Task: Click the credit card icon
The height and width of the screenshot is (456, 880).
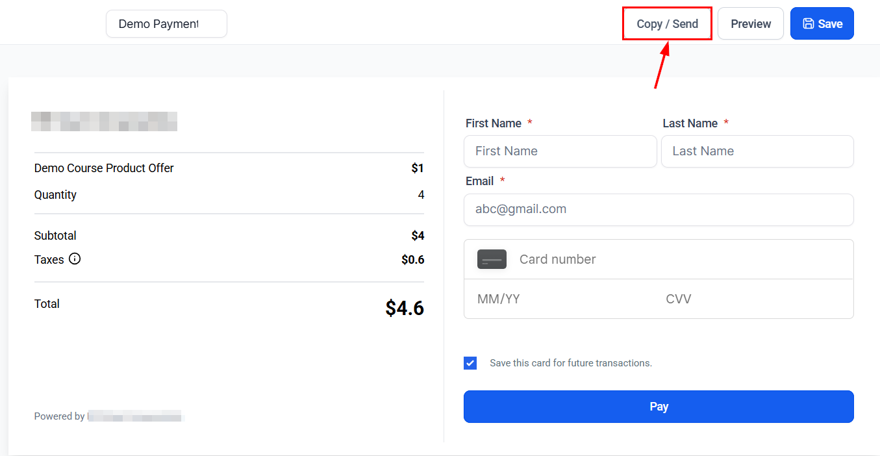Action: [x=492, y=259]
